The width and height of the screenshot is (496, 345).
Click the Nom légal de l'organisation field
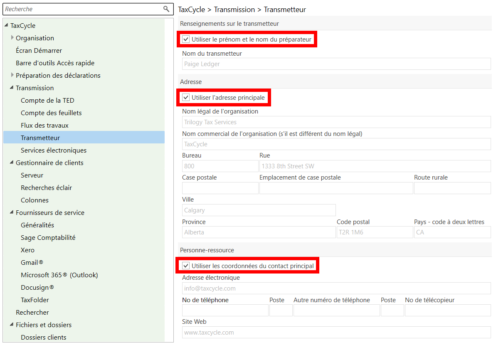[336, 122]
